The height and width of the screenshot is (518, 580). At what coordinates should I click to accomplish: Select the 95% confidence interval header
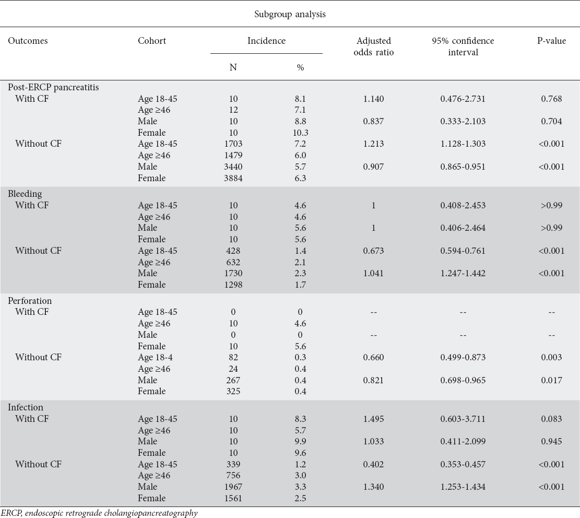point(463,46)
